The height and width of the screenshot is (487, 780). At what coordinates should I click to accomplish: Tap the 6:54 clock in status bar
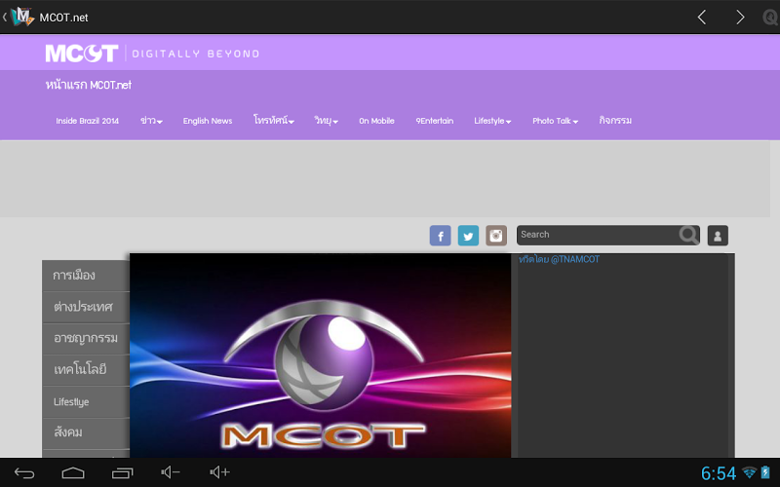718,473
